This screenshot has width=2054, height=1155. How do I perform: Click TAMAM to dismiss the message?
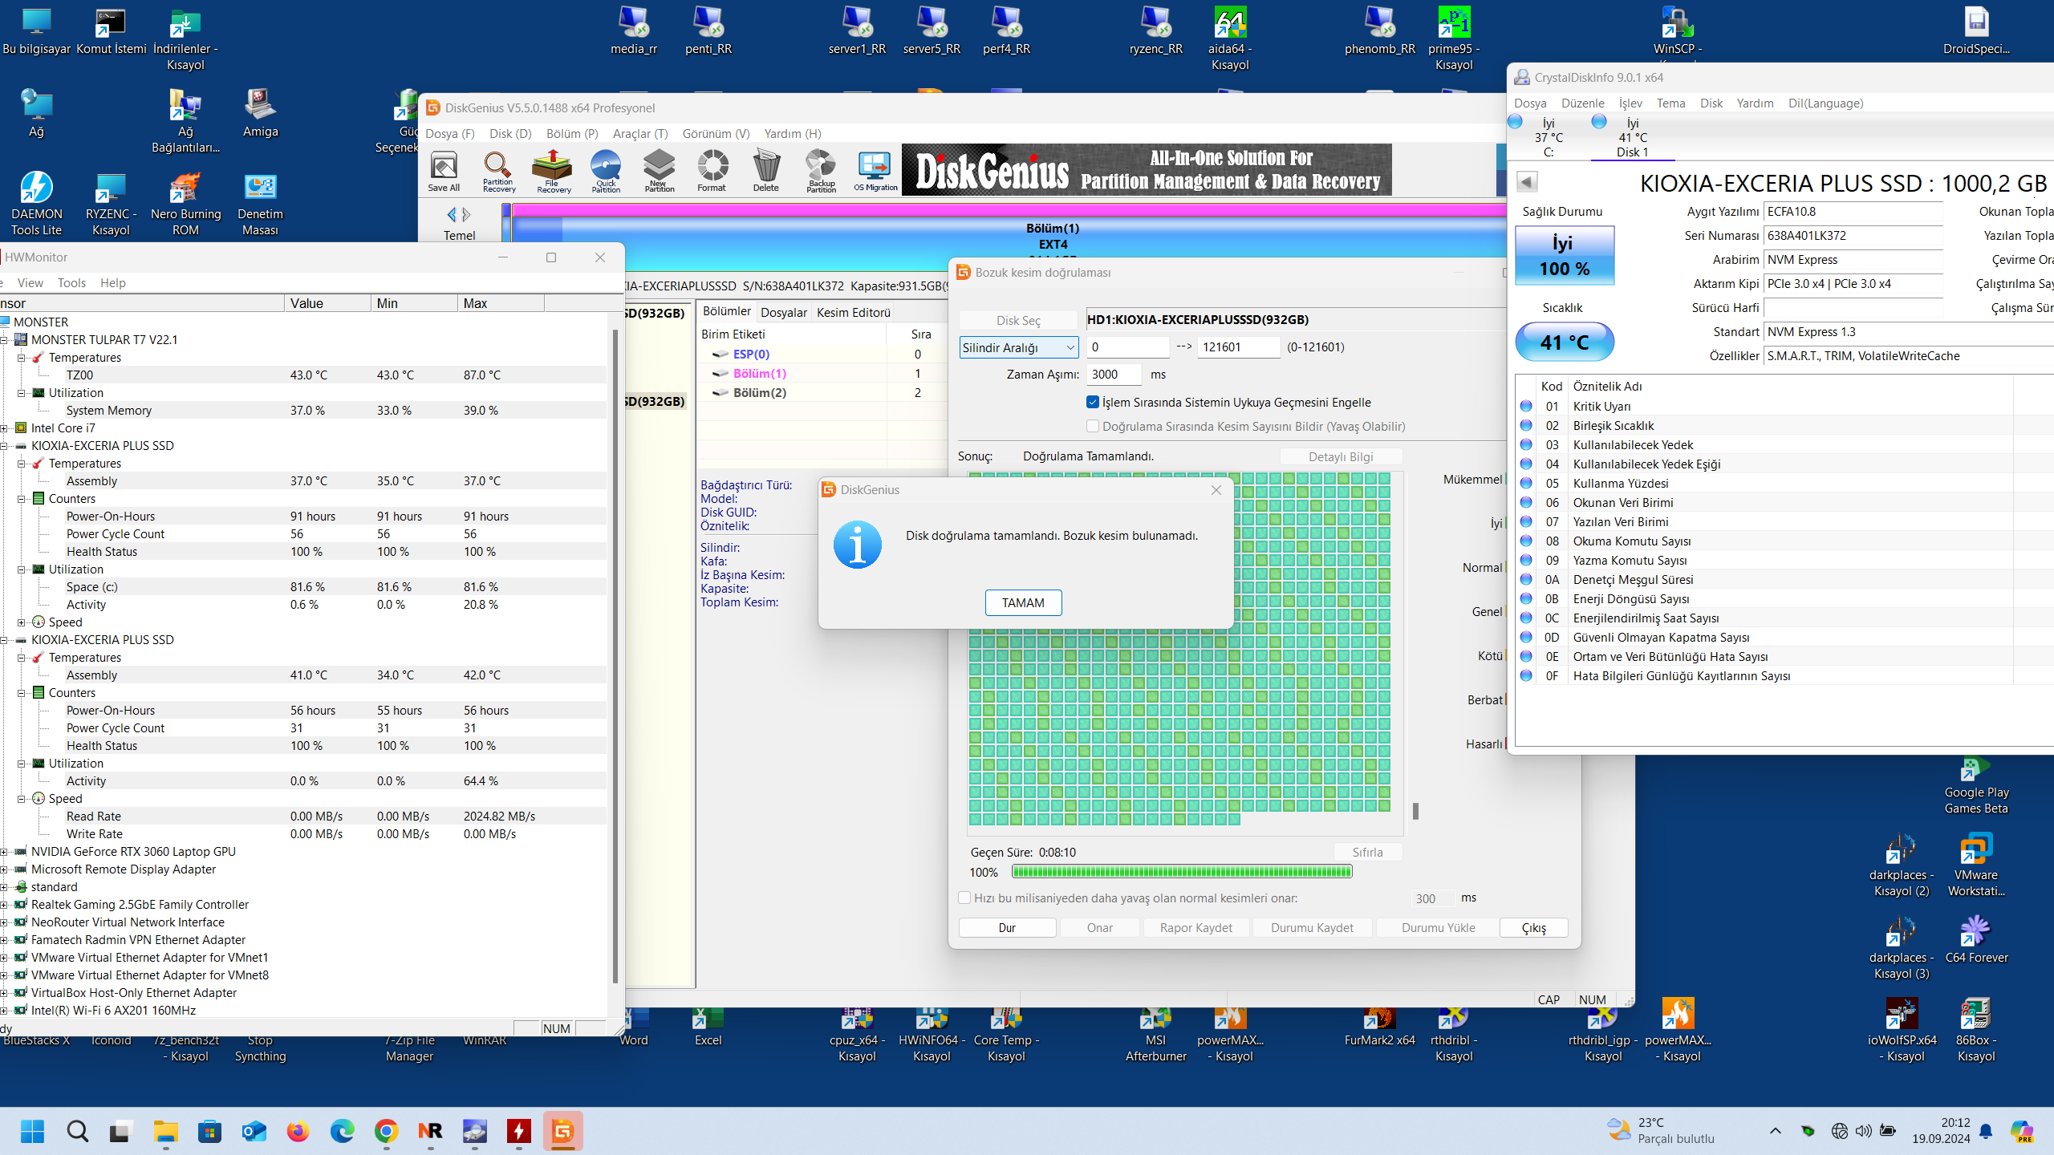tap(1023, 602)
